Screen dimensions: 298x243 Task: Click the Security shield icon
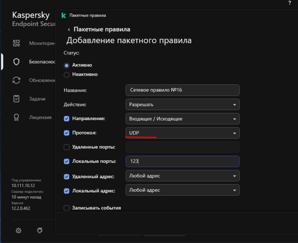click(16, 62)
